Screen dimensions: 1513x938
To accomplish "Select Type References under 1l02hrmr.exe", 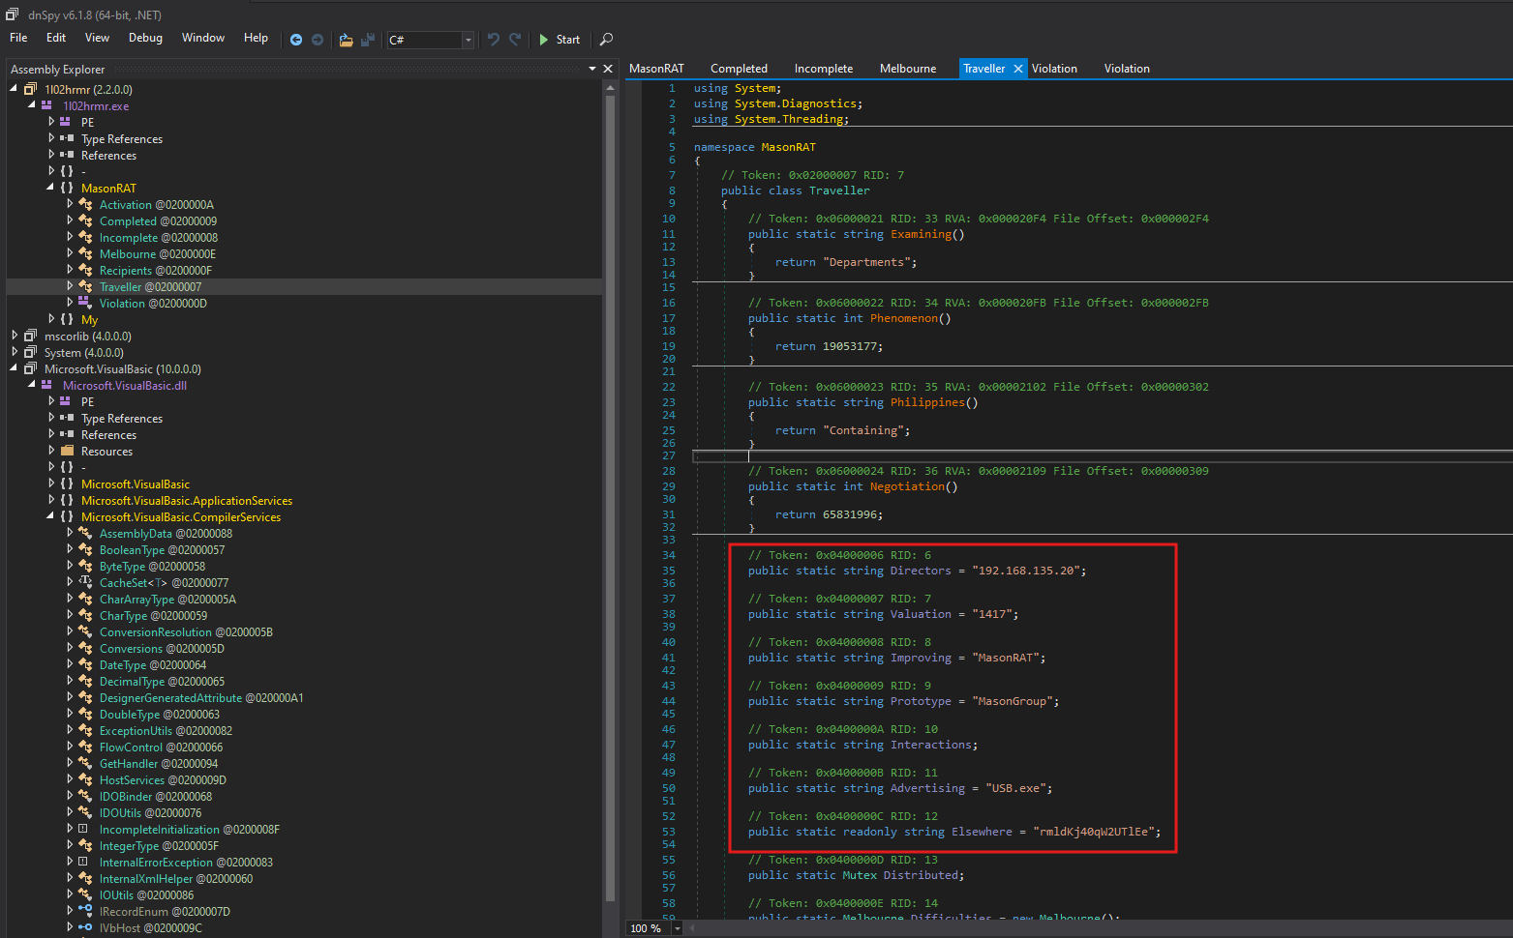I will (x=122, y=139).
